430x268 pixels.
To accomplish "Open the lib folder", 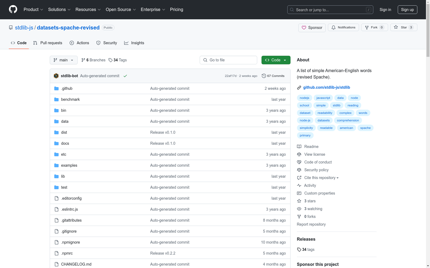I will pos(63,176).
